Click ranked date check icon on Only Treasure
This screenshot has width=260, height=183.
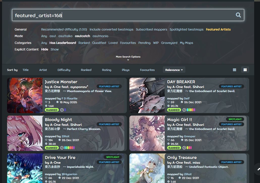(180, 178)
